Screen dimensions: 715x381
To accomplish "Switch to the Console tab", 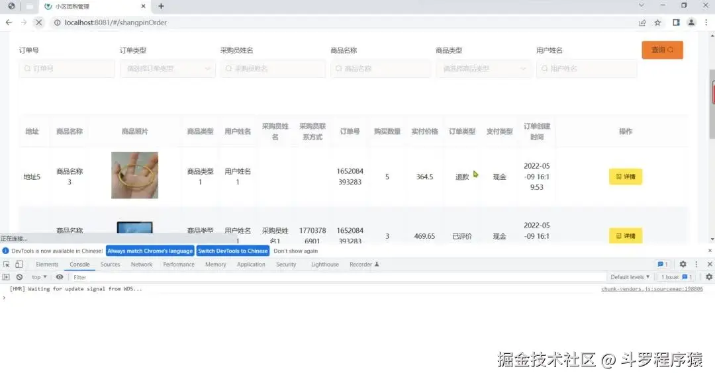I will pos(79,265).
